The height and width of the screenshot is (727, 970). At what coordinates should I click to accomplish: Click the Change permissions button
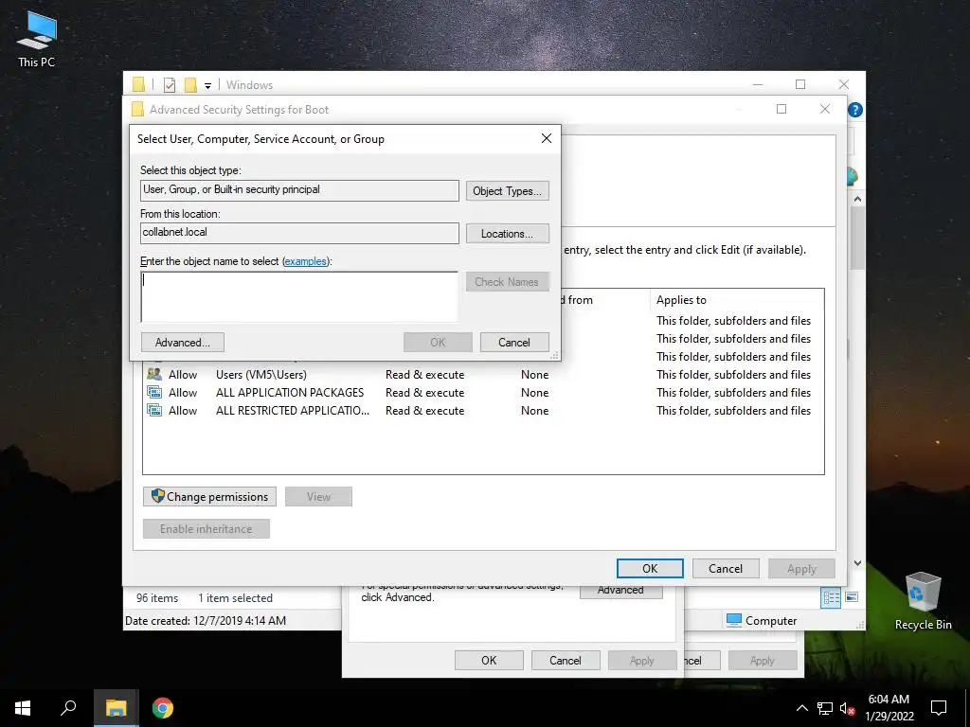point(209,496)
